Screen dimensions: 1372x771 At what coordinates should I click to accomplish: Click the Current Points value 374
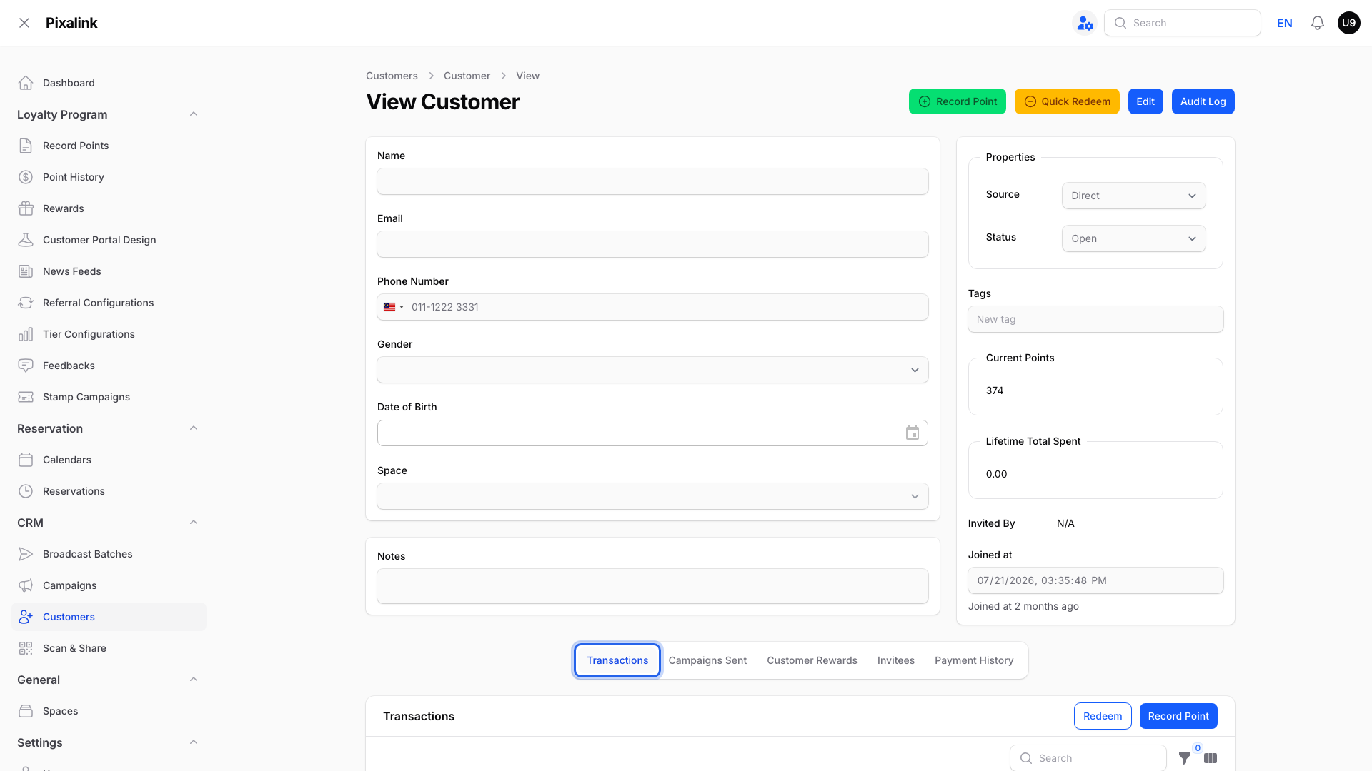click(x=995, y=390)
